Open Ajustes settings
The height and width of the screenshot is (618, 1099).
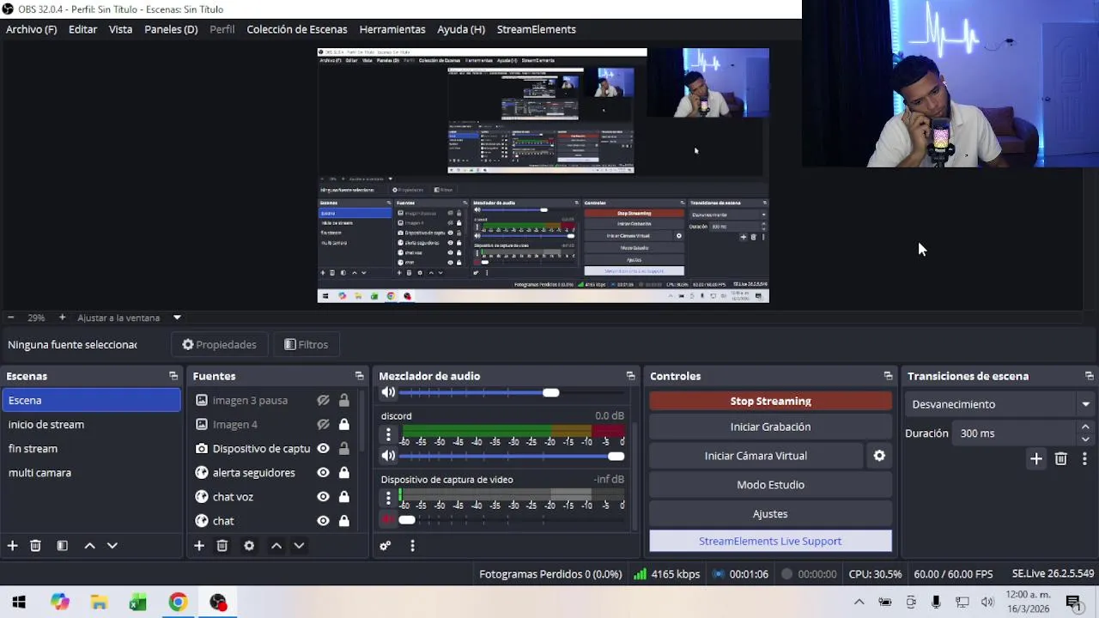770,514
